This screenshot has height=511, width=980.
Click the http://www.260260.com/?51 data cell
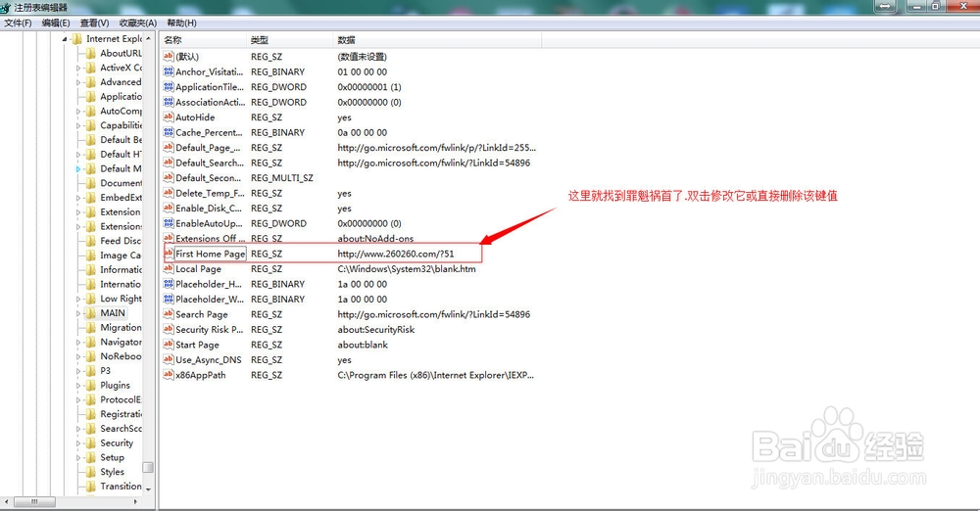[396, 254]
